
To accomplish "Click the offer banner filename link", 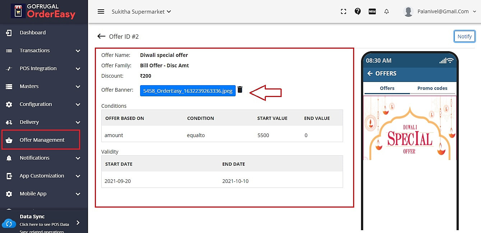I will tap(188, 91).
